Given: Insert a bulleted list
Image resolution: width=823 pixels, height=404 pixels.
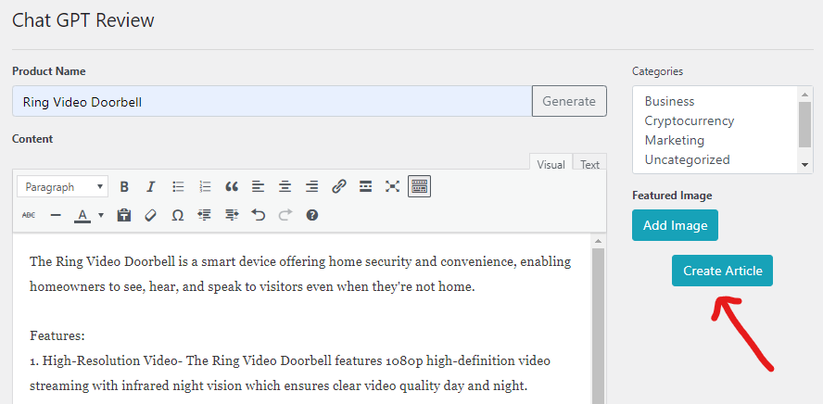Looking at the screenshot, I should [178, 186].
